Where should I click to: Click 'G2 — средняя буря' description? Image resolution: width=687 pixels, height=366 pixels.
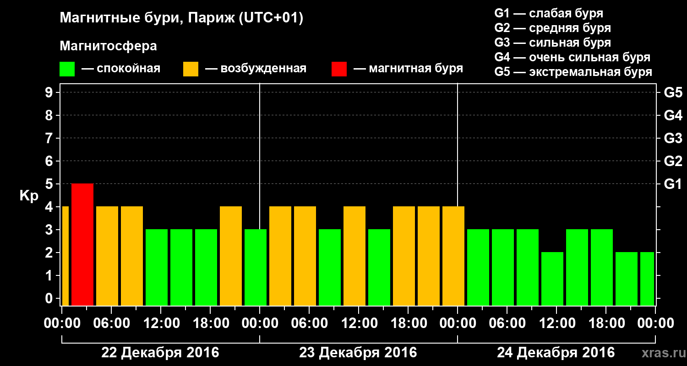[x=552, y=28]
